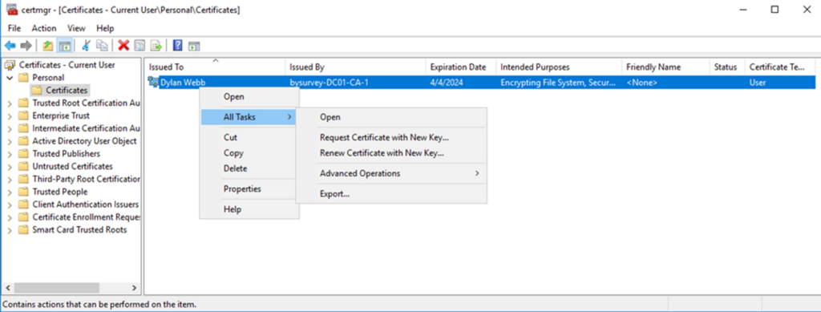Click the Cut scissors toolbar icon
The height and width of the screenshot is (312, 821).
click(87, 46)
